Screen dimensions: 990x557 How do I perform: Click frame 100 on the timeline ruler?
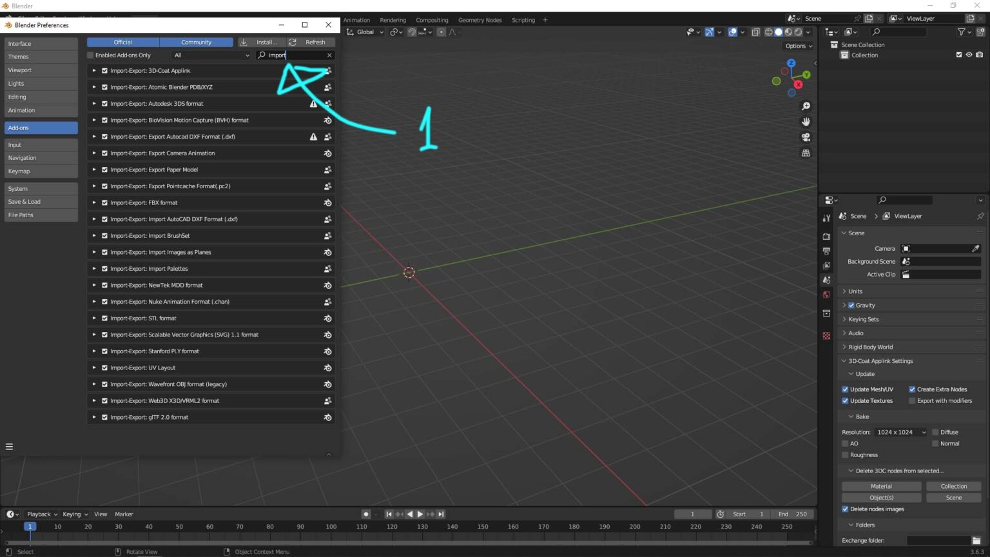(x=331, y=527)
